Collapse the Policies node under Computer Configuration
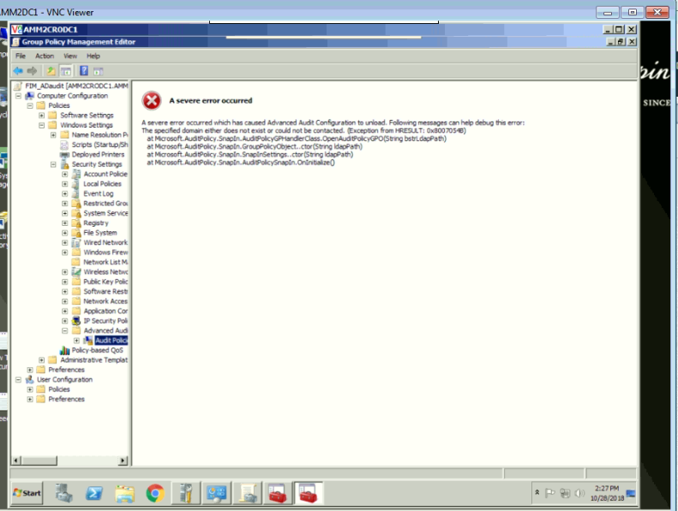This screenshot has height=511, width=678. 30,105
